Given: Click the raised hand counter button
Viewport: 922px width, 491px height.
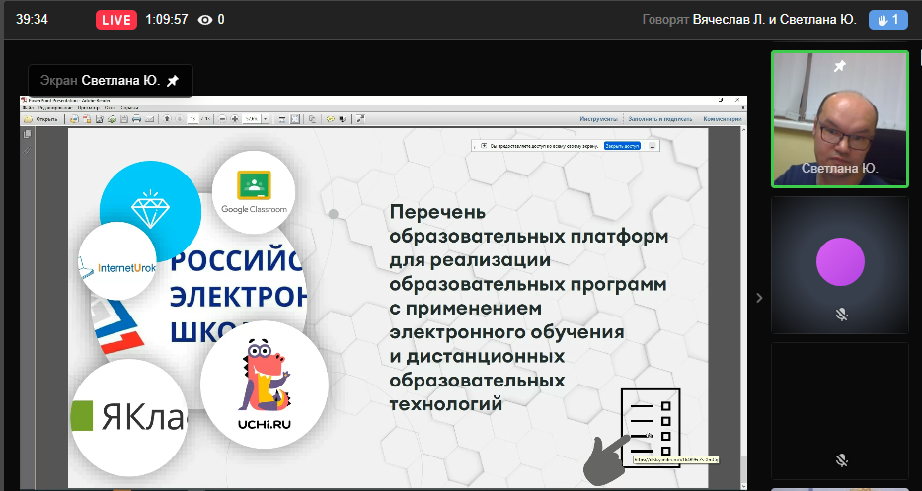Looking at the screenshot, I should pyautogui.click(x=887, y=20).
